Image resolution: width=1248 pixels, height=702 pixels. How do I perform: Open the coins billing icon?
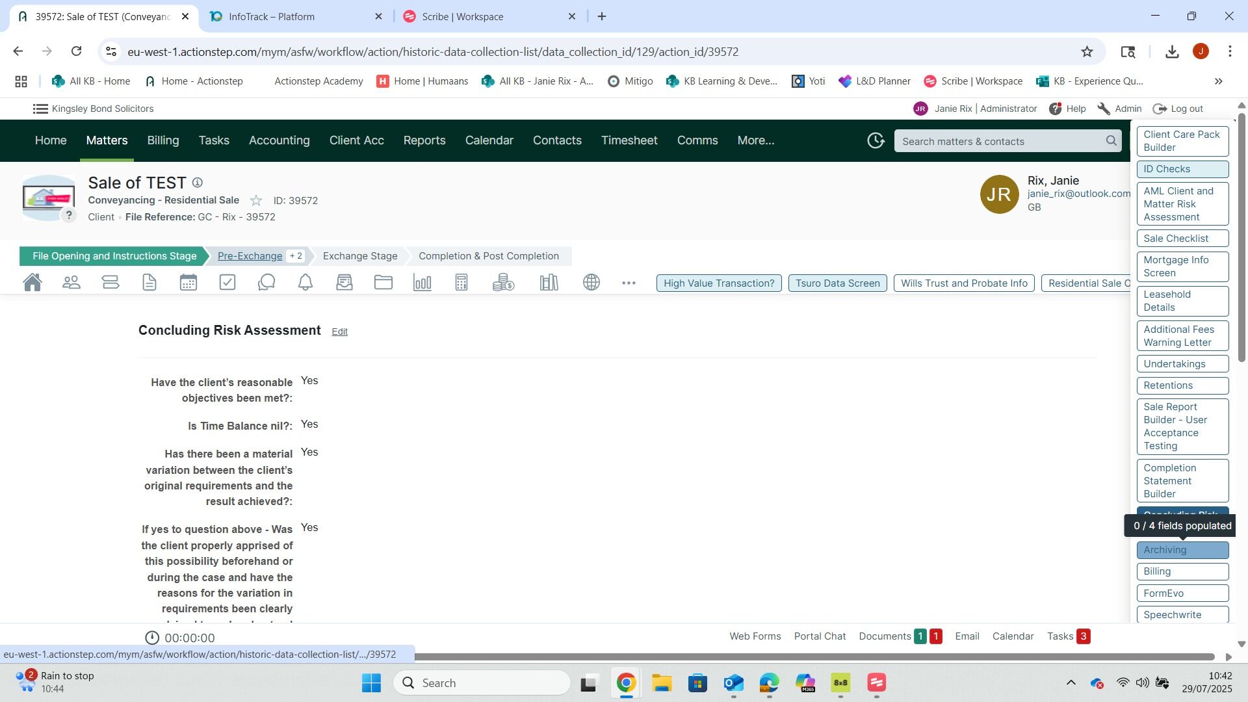tap(503, 283)
